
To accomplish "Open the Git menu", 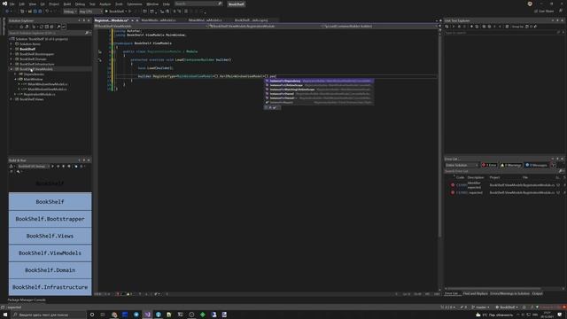I will pyautogui.click(x=43, y=4).
